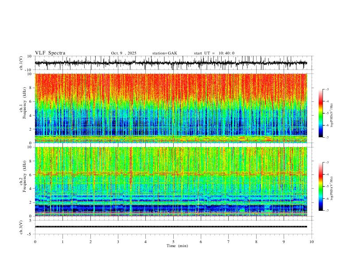The image size is (351, 271).
Task: Click the "4" tick on ch.2 frequency axis
Action: click(x=31, y=189)
